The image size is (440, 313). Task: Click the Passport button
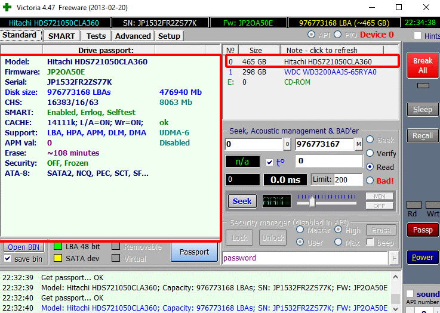pos(194,252)
